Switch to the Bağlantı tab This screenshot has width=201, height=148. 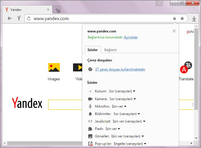[110, 50]
